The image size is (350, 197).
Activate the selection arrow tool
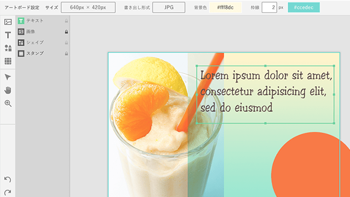coord(8,77)
